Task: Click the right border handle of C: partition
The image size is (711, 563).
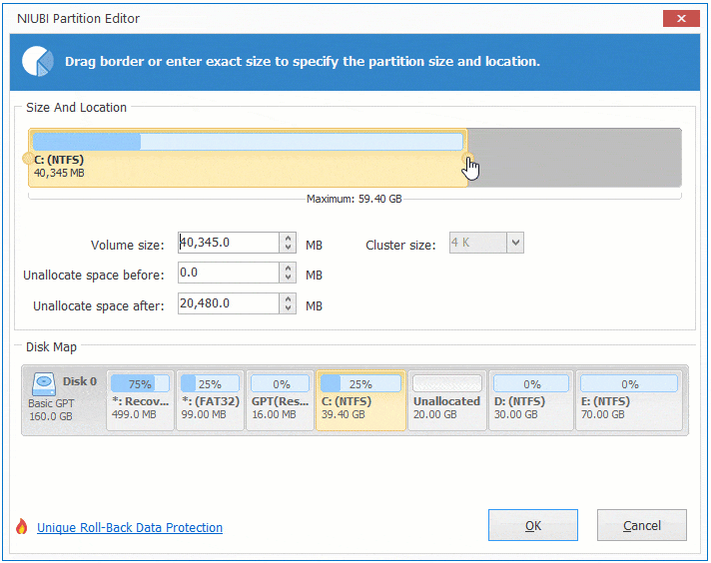Action: click(x=467, y=159)
